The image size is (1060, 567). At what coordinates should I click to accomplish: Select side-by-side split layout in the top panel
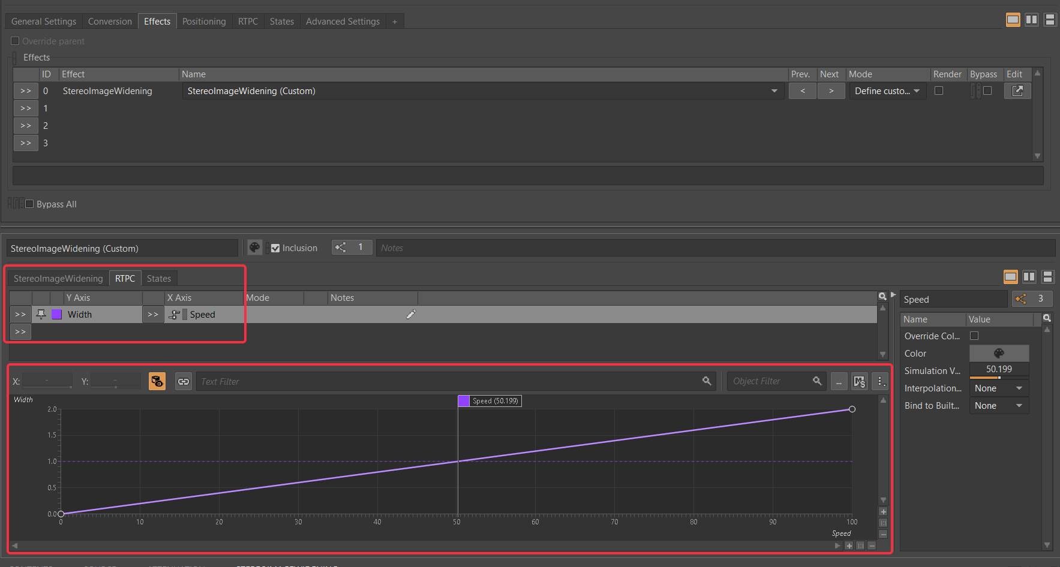click(x=1031, y=20)
